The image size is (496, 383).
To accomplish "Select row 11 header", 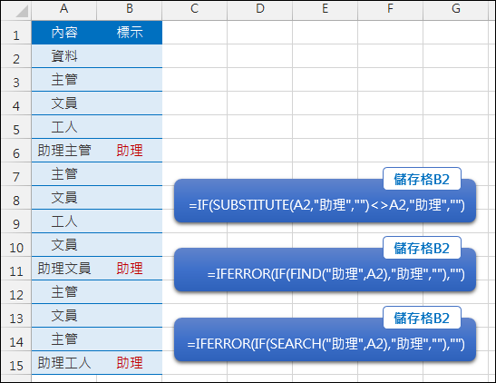I will (x=16, y=269).
